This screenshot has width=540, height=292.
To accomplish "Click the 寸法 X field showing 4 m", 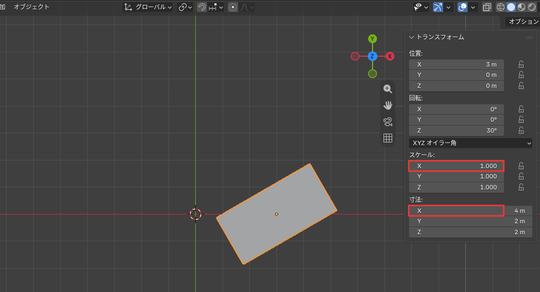I will pos(471,211).
